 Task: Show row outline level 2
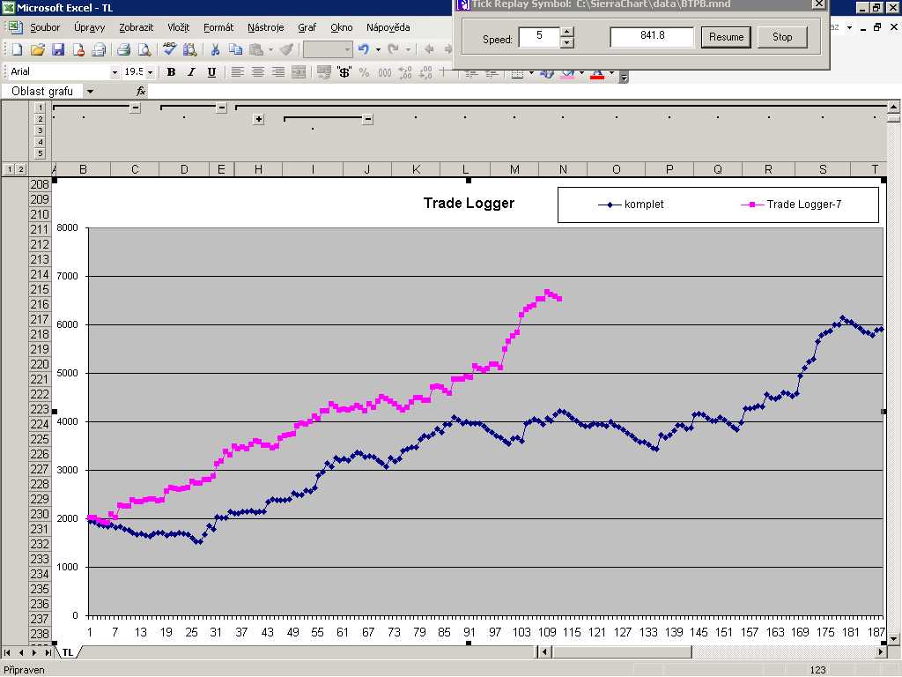click(21, 169)
